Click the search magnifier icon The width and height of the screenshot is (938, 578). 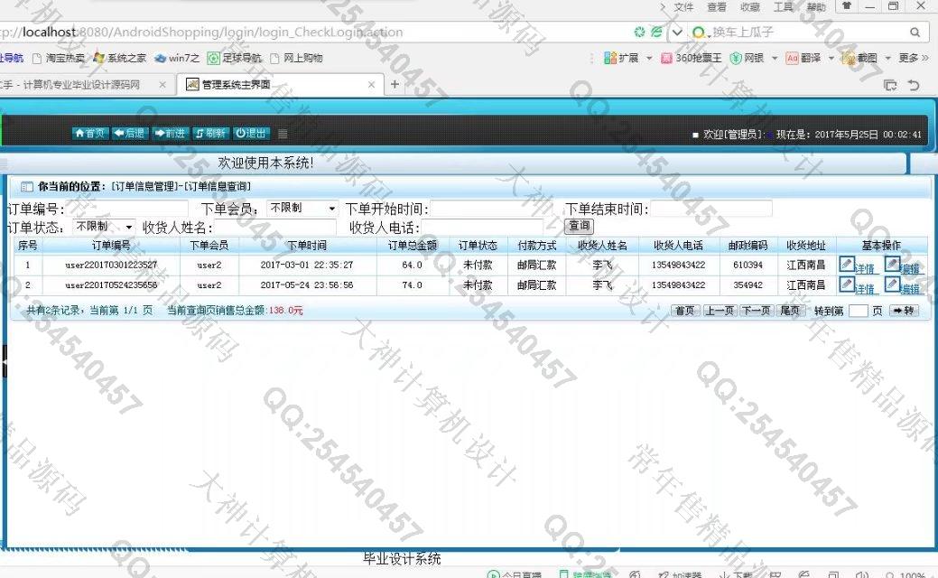pyautogui.click(x=915, y=33)
